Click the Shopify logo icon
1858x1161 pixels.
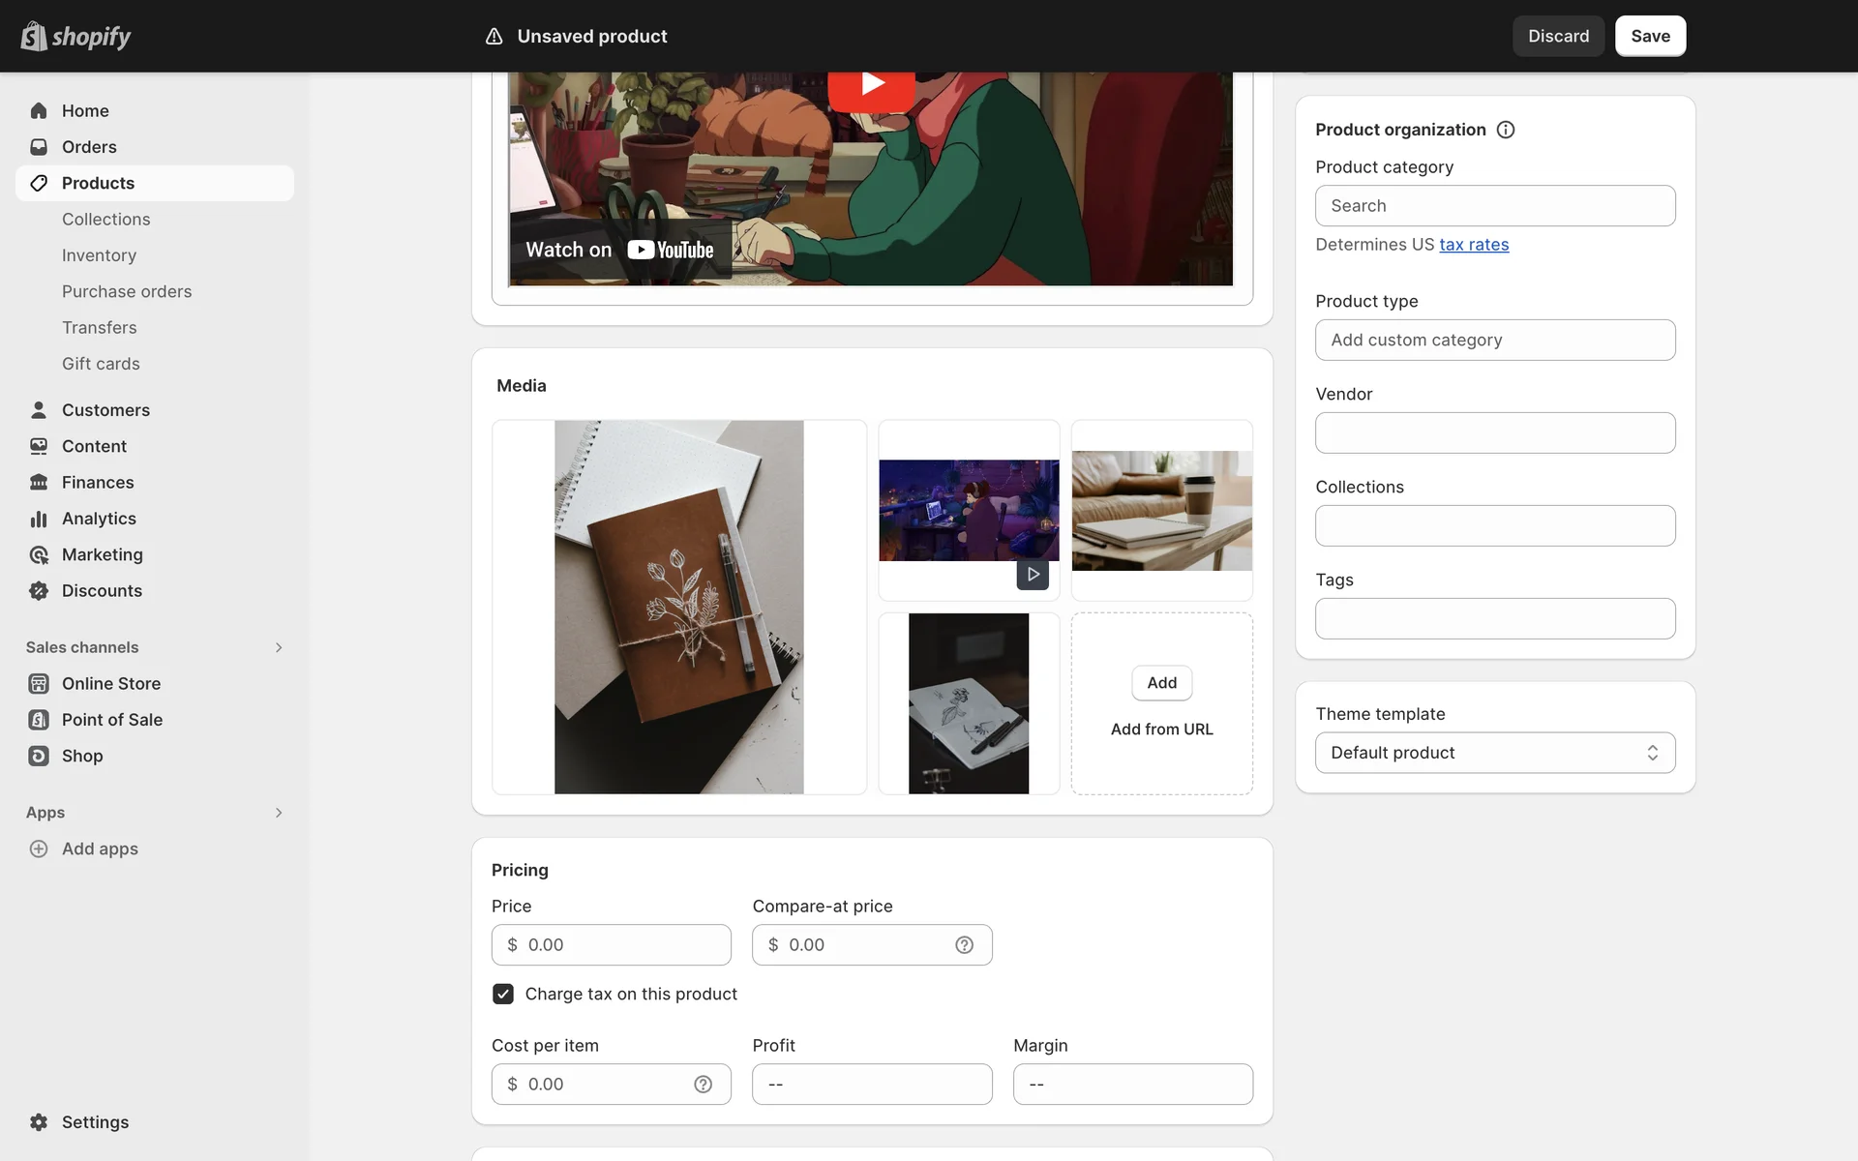pyautogui.click(x=35, y=36)
